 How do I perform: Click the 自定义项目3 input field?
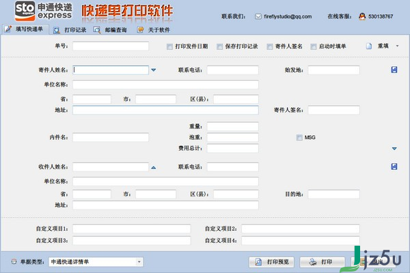[131, 241]
